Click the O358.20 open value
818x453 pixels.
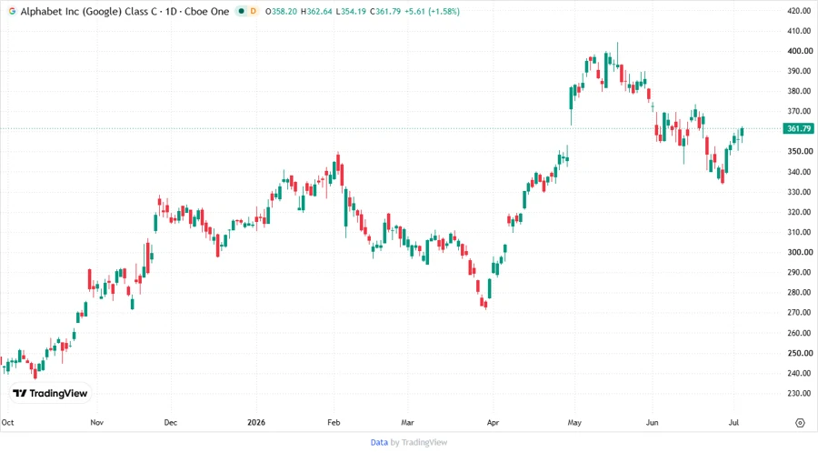point(281,12)
